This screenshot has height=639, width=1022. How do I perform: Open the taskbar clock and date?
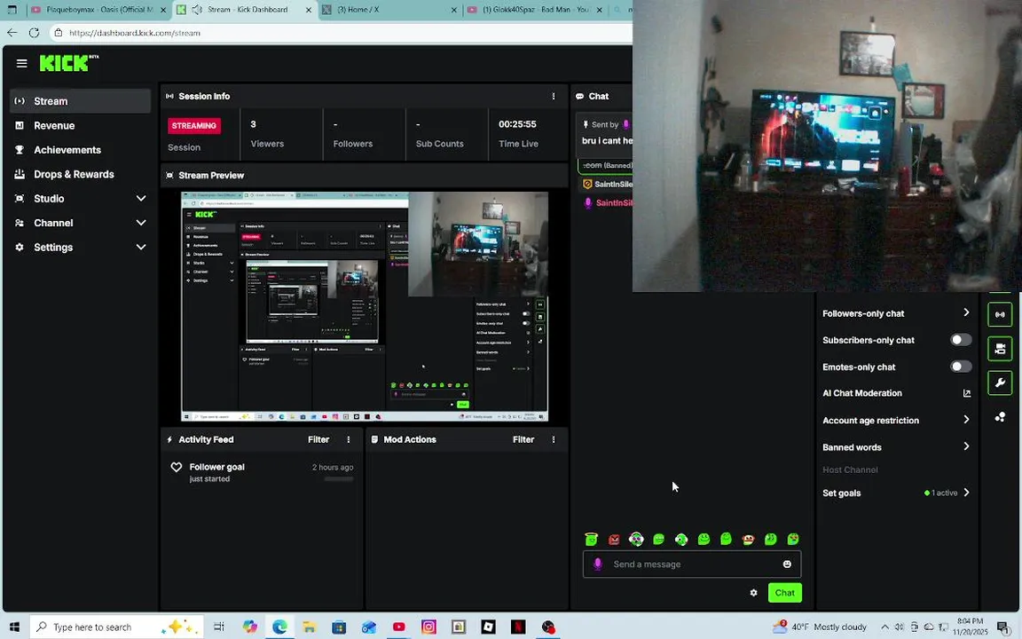[x=969, y=627]
